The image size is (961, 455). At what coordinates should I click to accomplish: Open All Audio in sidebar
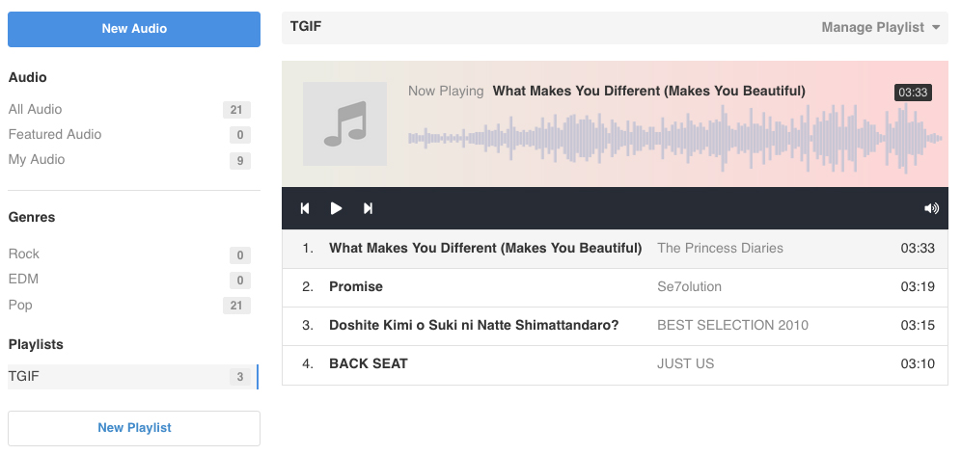(129, 110)
